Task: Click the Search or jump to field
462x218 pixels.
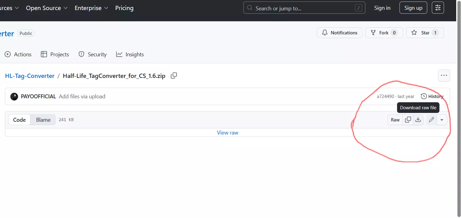Action: tap(304, 8)
